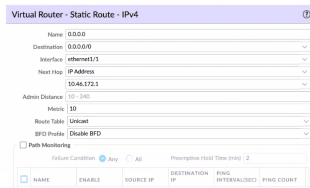310x188 pixels.
Task: Click the Preemptive Hold Time field
Action: [x=275, y=159]
